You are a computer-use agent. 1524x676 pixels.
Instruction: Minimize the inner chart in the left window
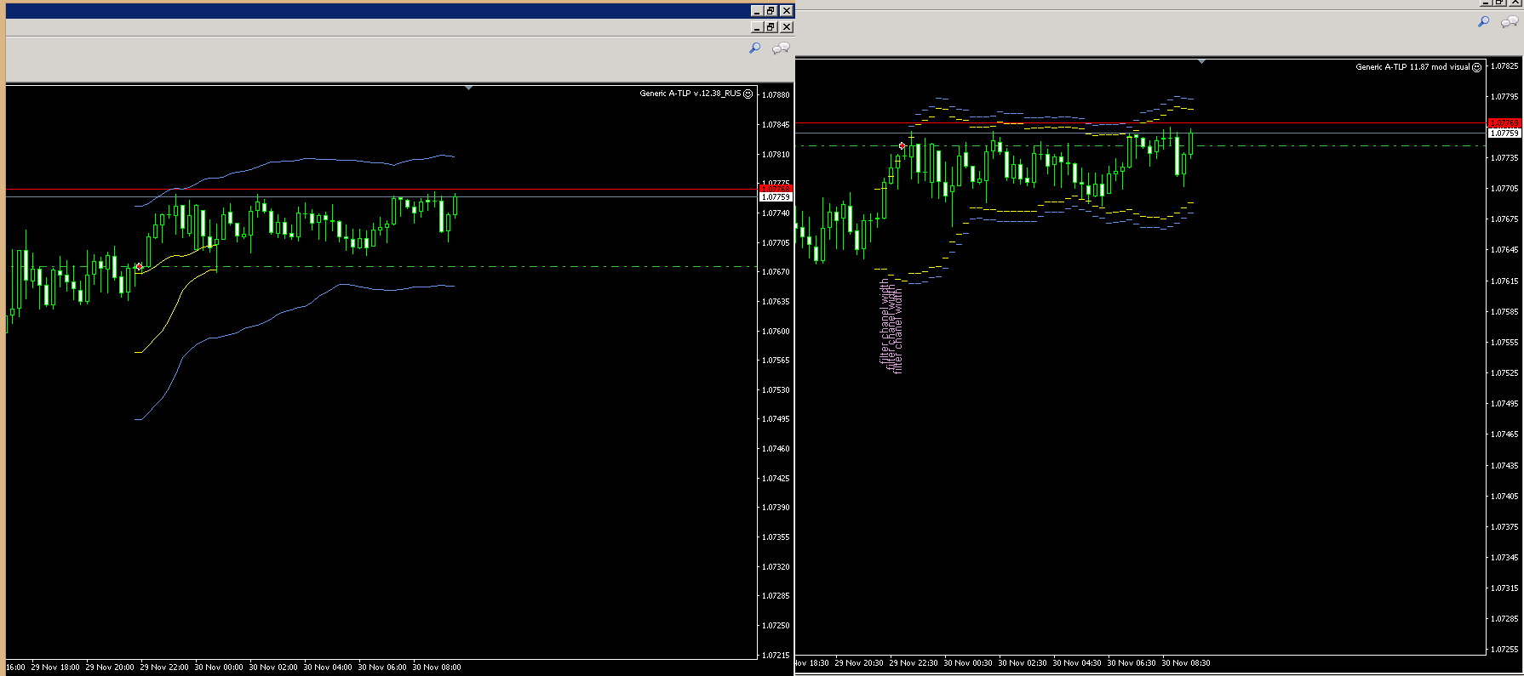pyautogui.click(x=757, y=27)
